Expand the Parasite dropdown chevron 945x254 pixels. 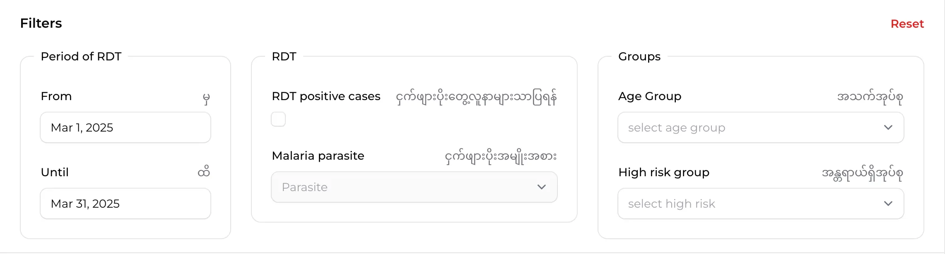click(541, 187)
